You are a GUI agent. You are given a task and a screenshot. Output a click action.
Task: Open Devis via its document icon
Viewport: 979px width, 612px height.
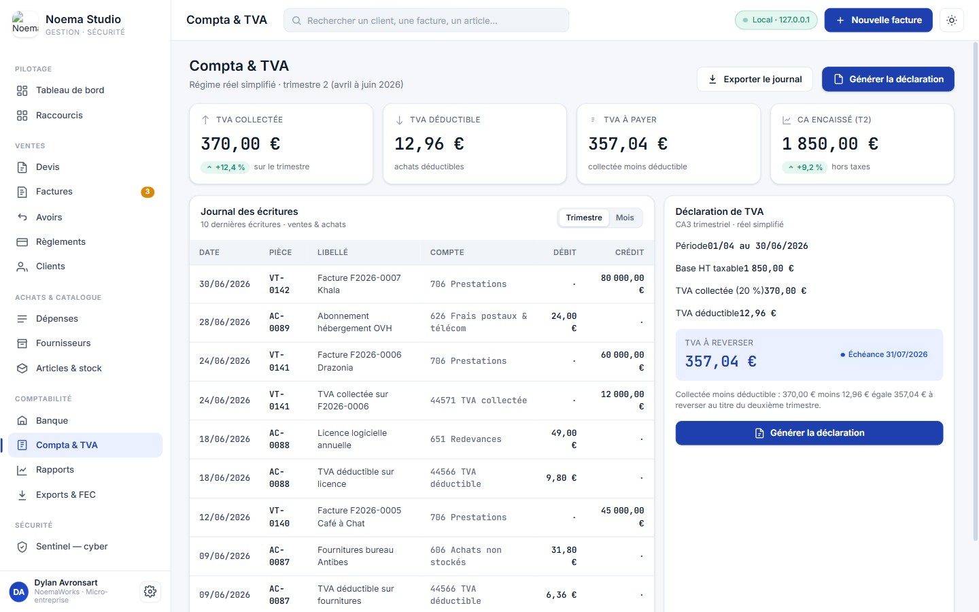(22, 167)
